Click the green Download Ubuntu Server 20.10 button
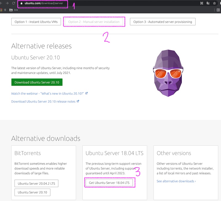The width and height of the screenshot is (221, 201). click(37, 82)
